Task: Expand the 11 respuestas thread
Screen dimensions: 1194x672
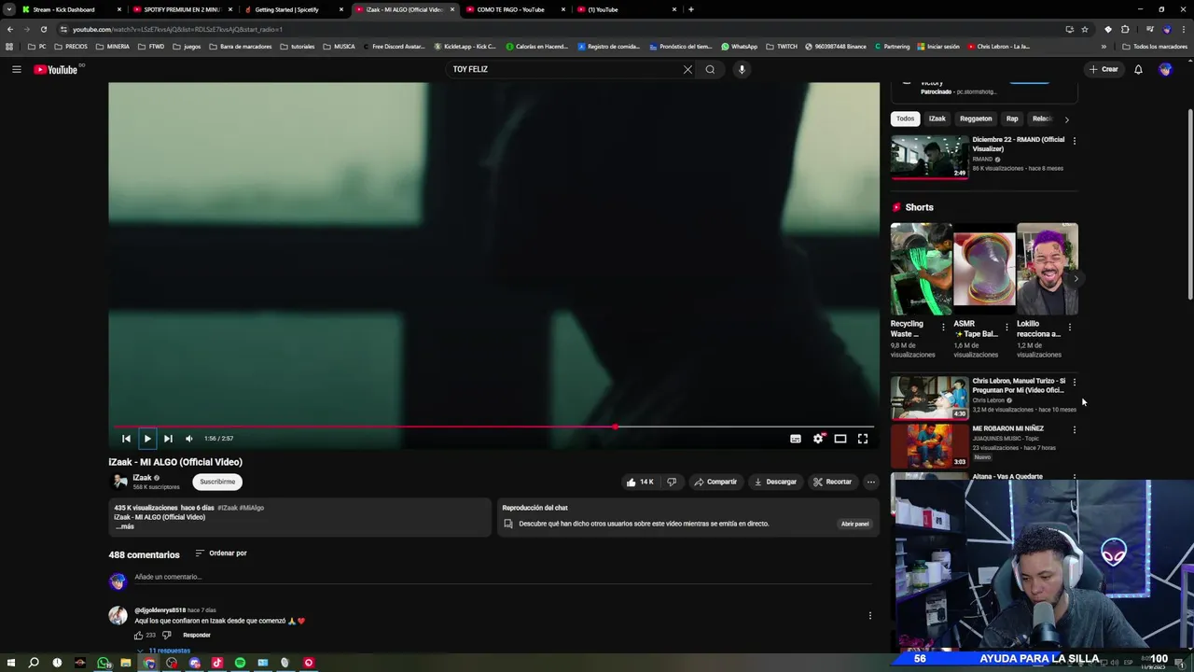Action: [x=164, y=651]
